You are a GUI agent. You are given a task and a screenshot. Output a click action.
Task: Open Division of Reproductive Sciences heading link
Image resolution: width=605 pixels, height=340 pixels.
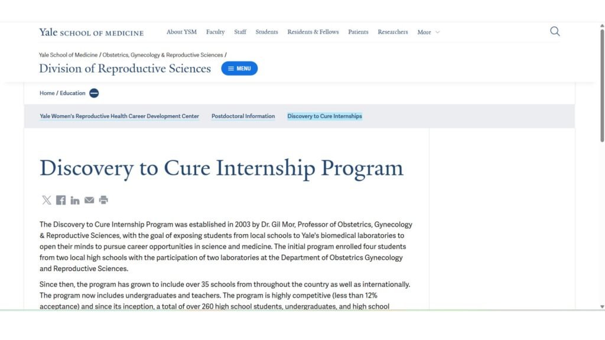point(125,68)
